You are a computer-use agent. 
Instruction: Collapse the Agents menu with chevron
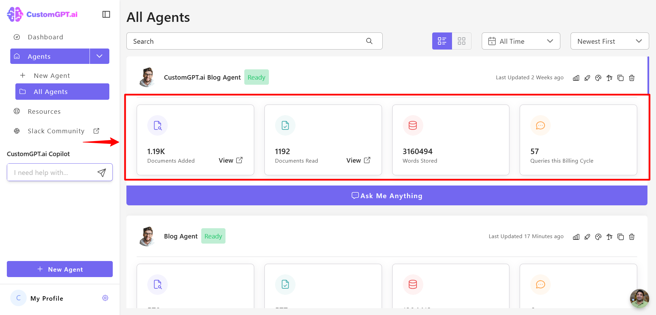[x=99, y=56]
